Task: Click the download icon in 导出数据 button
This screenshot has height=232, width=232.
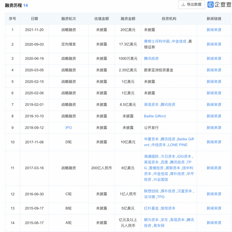Action: pos(183,4)
